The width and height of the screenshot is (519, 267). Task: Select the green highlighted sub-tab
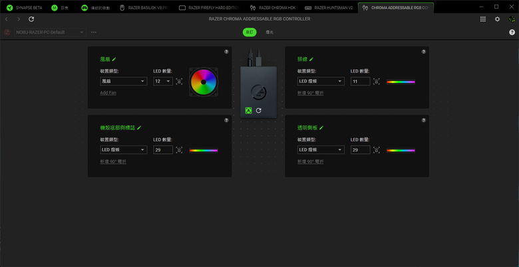pyautogui.click(x=250, y=33)
